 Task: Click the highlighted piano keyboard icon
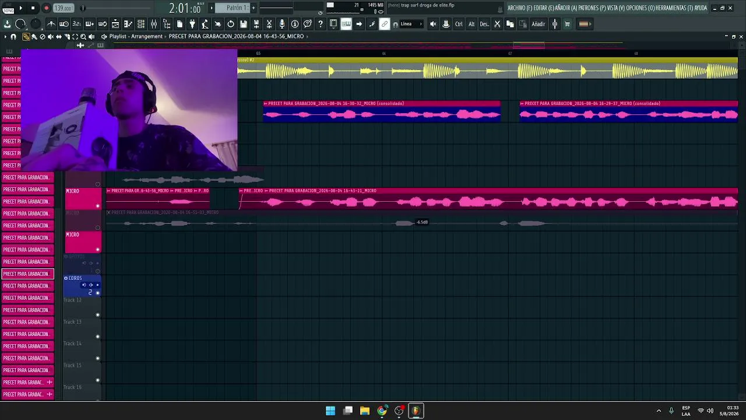tap(346, 24)
